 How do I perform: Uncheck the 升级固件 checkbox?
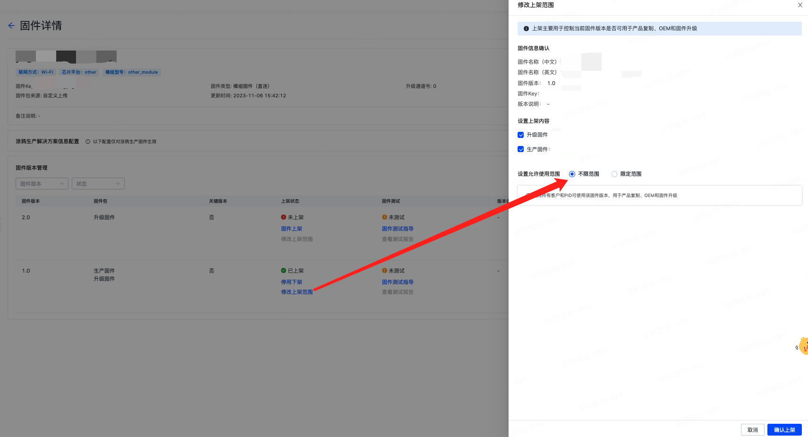point(521,135)
